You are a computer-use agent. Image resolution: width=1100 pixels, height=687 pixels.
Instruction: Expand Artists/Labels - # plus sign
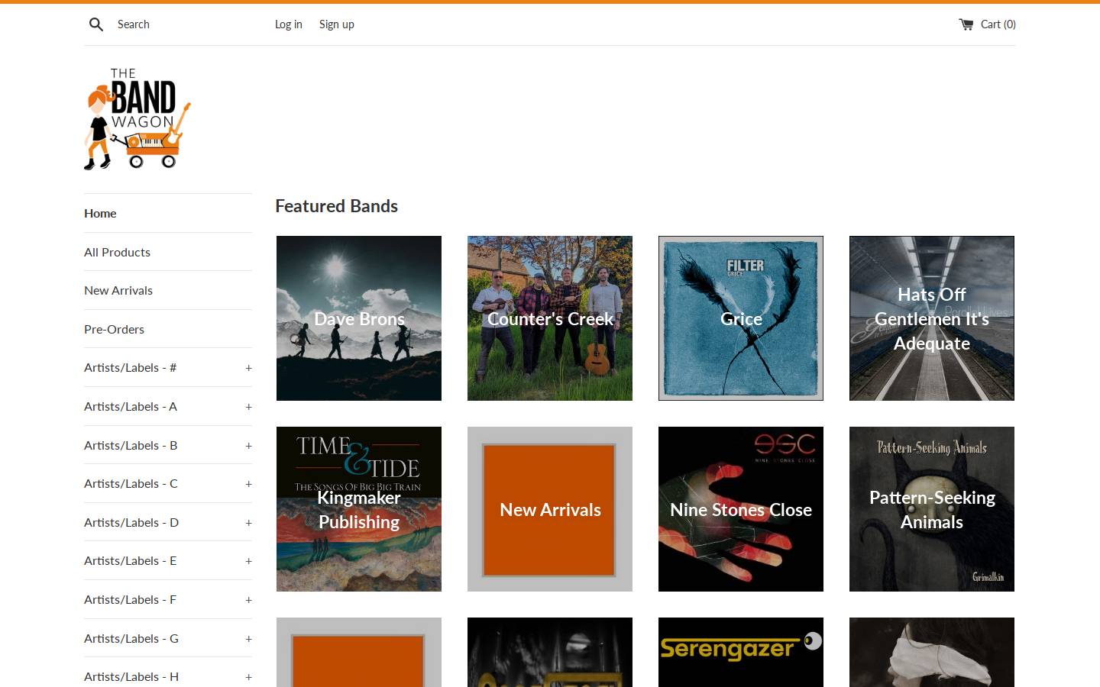[x=248, y=368]
